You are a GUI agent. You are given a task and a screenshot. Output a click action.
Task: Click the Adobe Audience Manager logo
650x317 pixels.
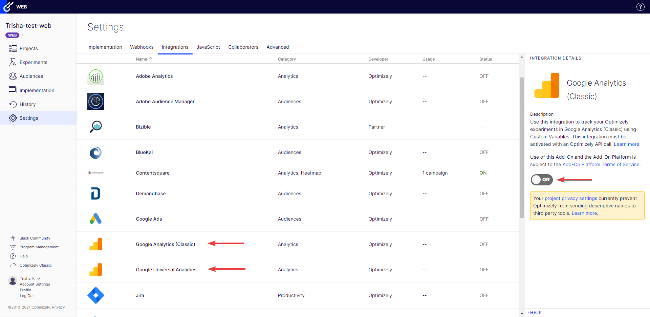[x=96, y=101]
